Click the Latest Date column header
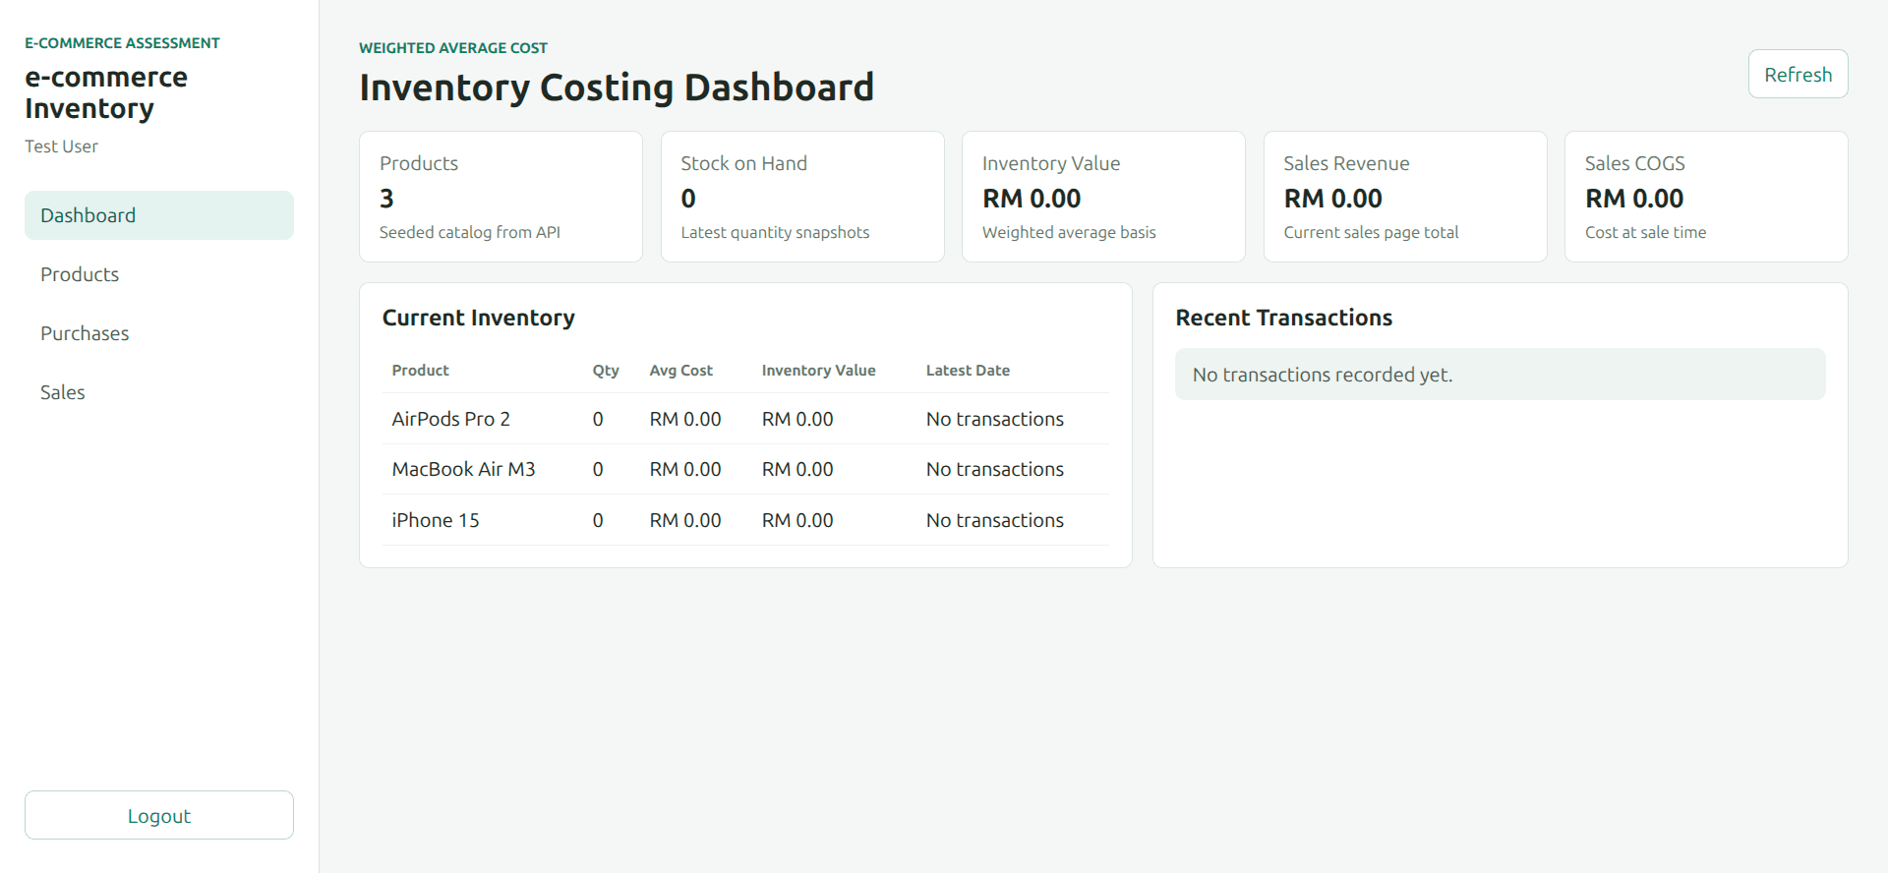This screenshot has height=873, width=1888. (968, 371)
